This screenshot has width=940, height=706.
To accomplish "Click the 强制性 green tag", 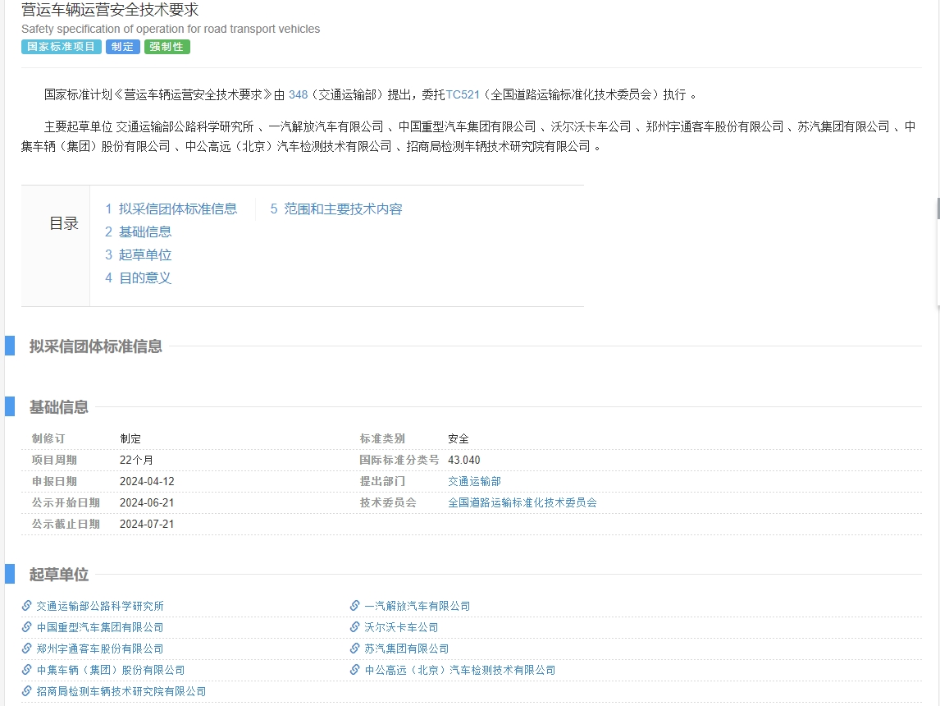I will (x=167, y=47).
